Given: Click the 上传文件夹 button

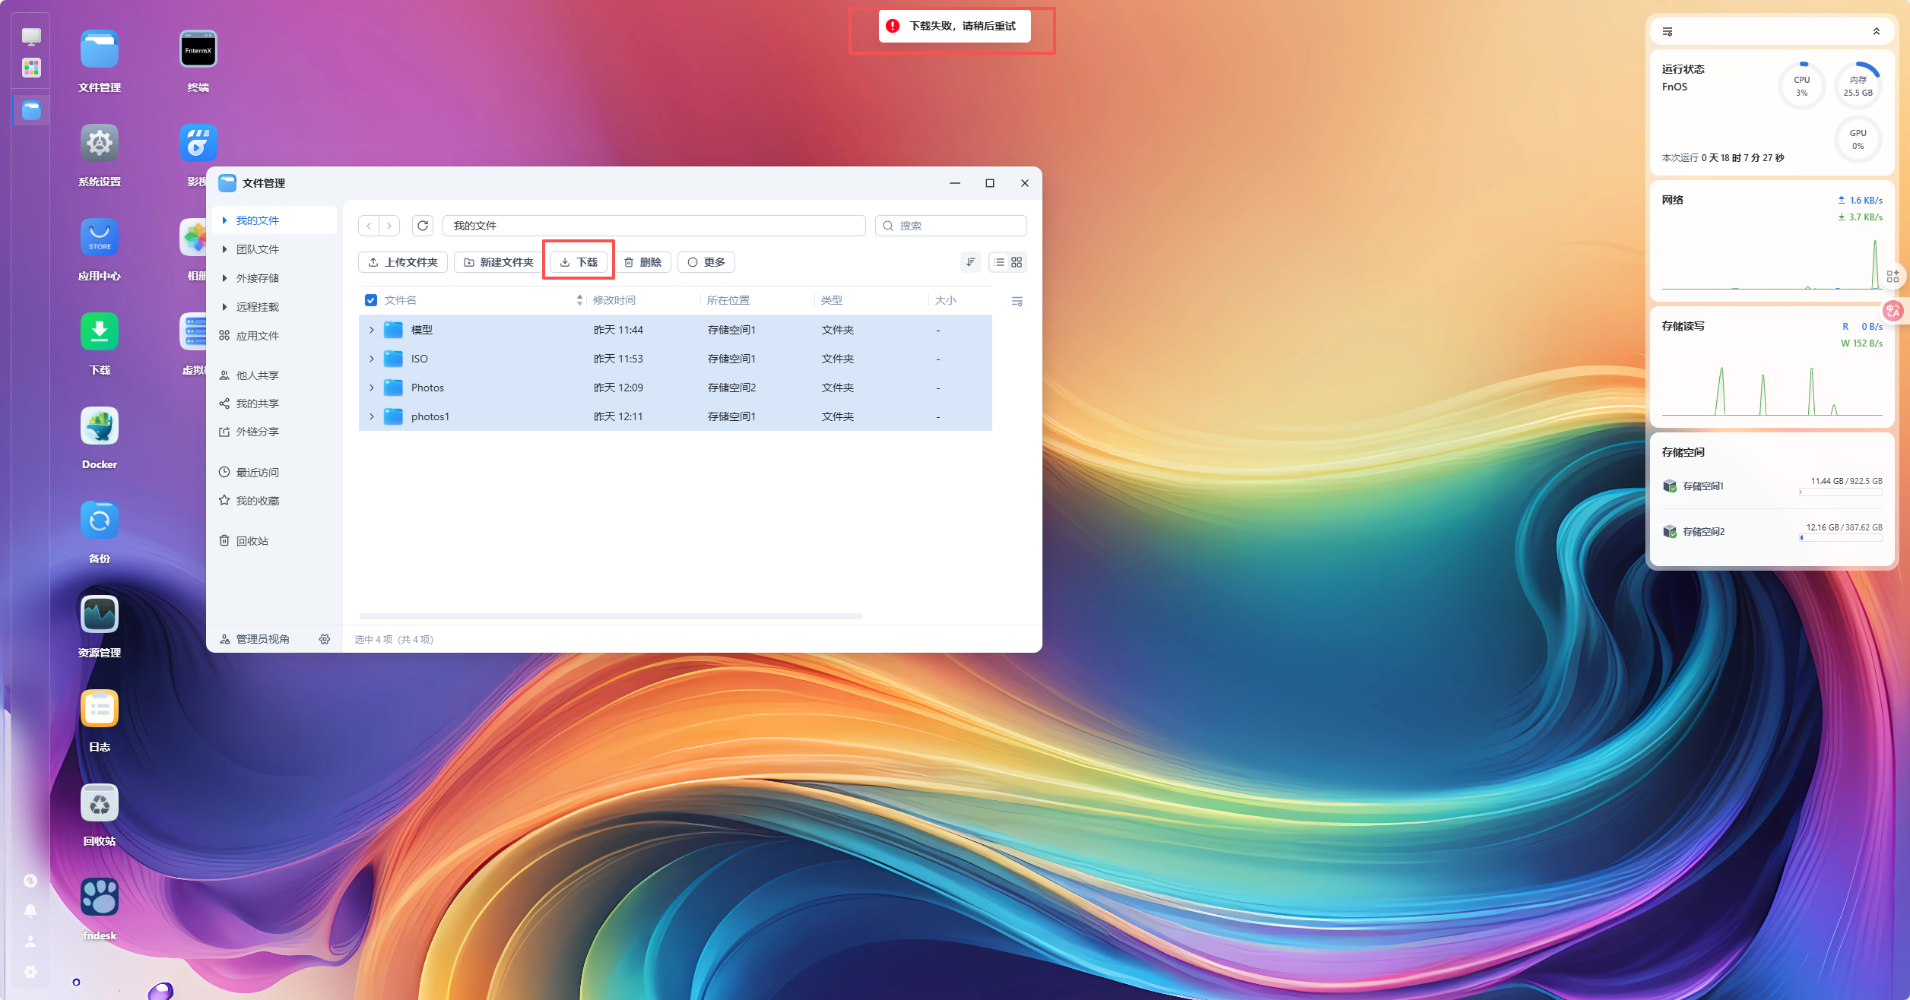Looking at the screenshot, I should (403, 262).
